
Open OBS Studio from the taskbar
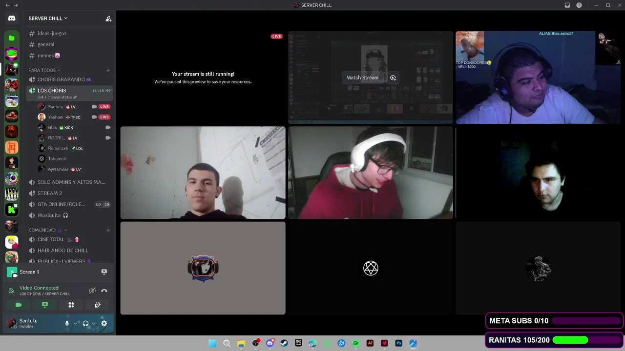point(255,343)
